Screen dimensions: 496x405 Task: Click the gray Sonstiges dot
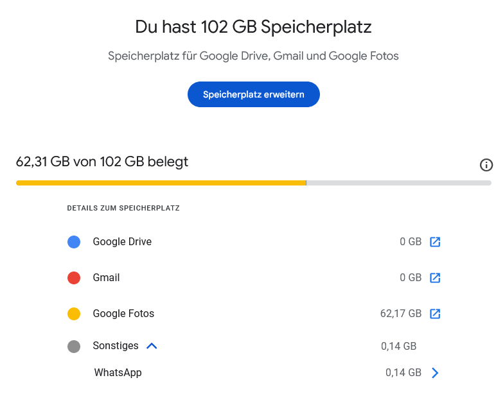(x=74, y=347)
